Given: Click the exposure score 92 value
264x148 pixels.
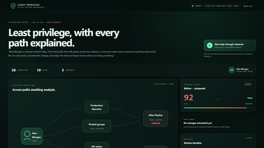Looking at the screenshot, I should [189, 98].
